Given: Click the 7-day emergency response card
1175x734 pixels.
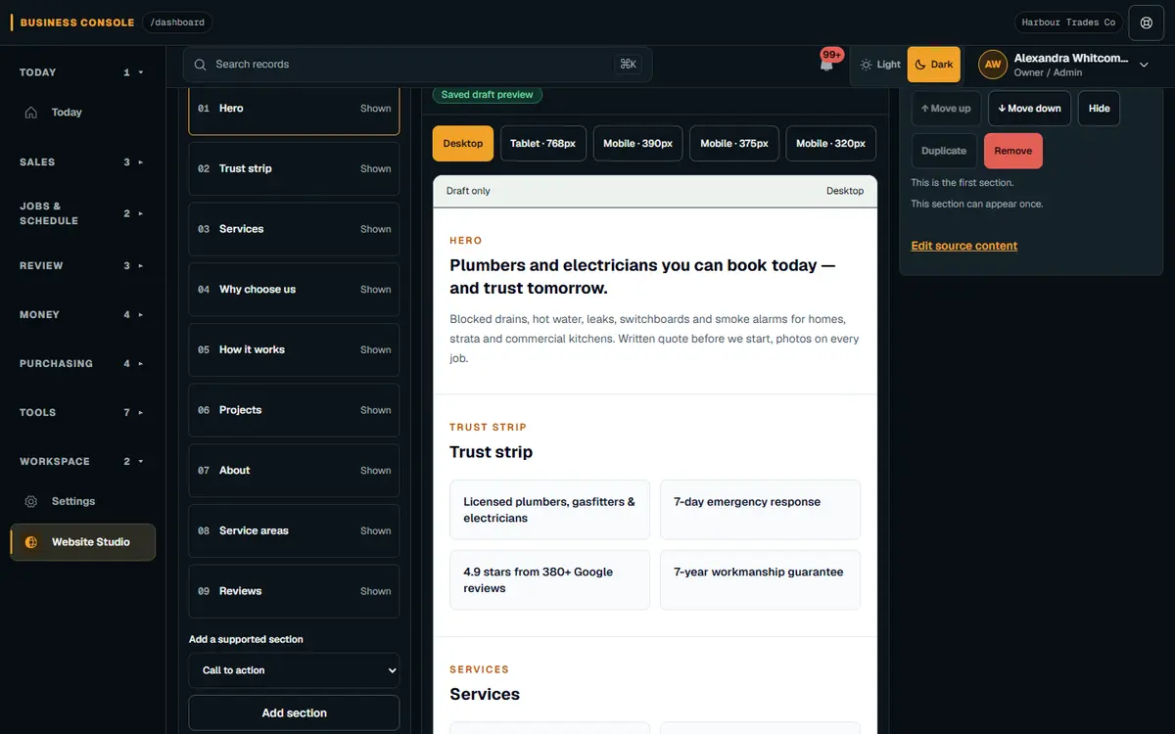Looking at the screenshot, I should [760, 510].
